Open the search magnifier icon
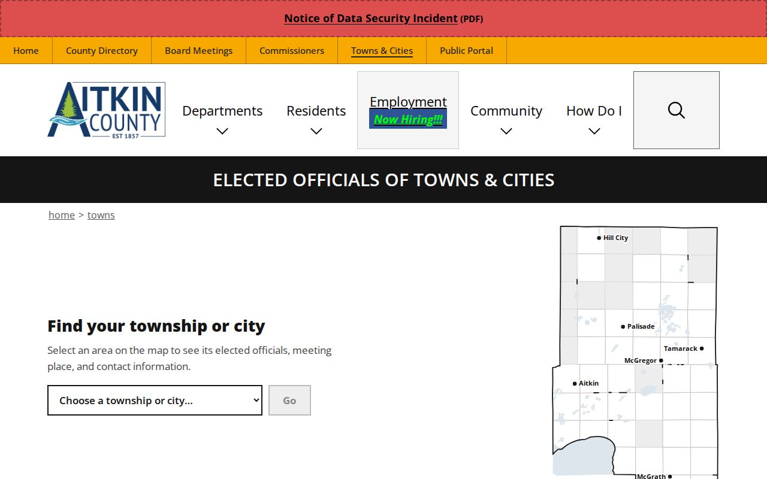767x479 pixels. (676, 110)
